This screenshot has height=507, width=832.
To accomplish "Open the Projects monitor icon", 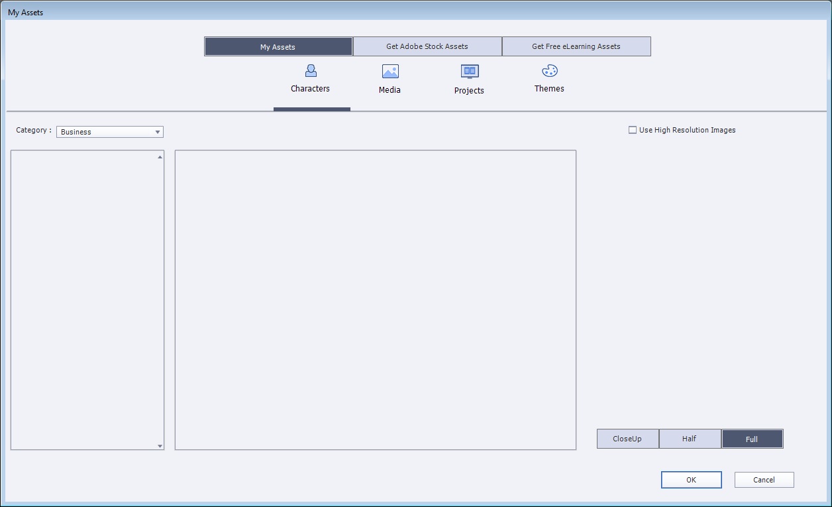I will tap(470, 72).
